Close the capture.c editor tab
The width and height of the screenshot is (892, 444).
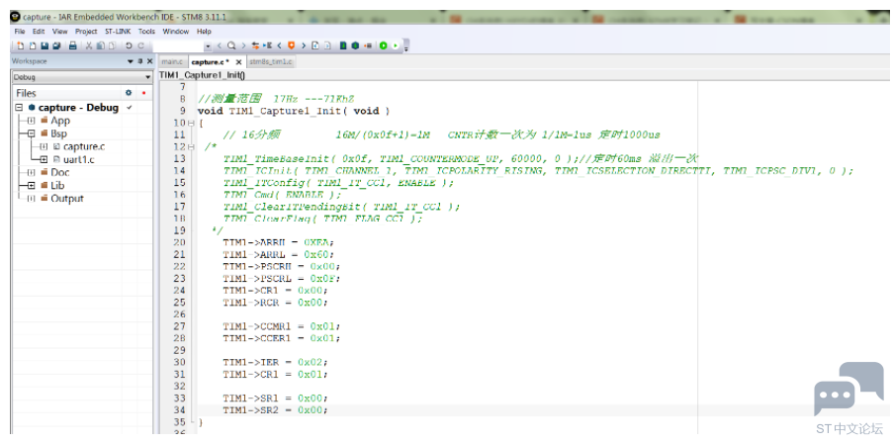pos(239,62)
